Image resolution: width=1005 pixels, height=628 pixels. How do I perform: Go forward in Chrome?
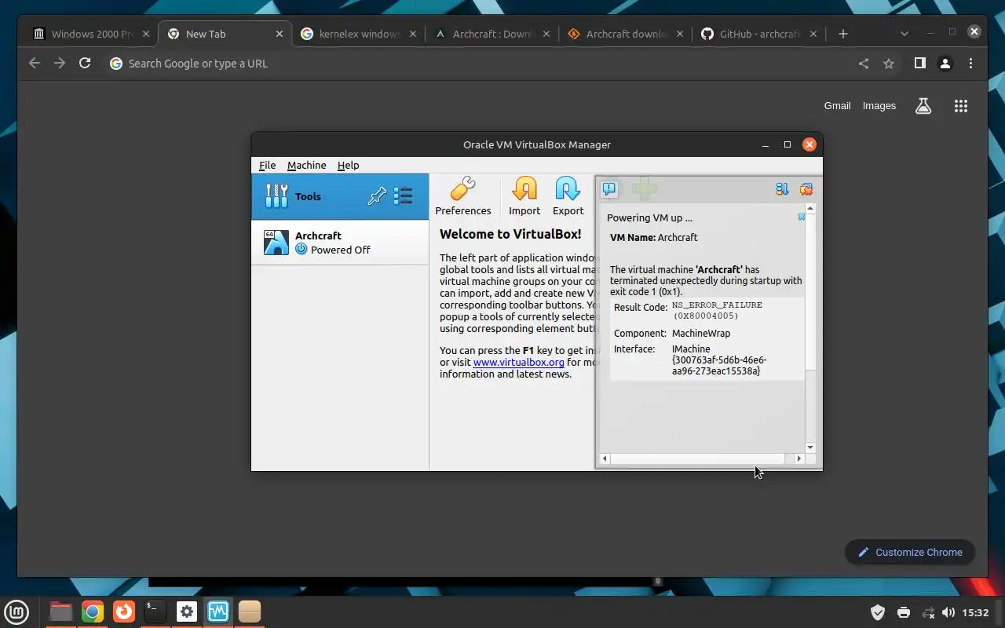(x=60, y=64)
